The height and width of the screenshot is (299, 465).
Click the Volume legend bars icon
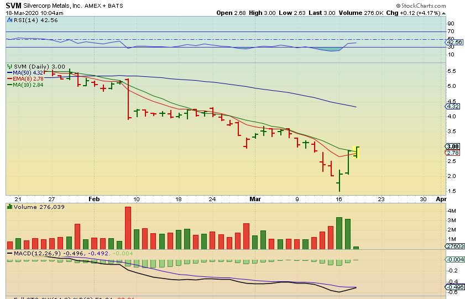(10, 207)
